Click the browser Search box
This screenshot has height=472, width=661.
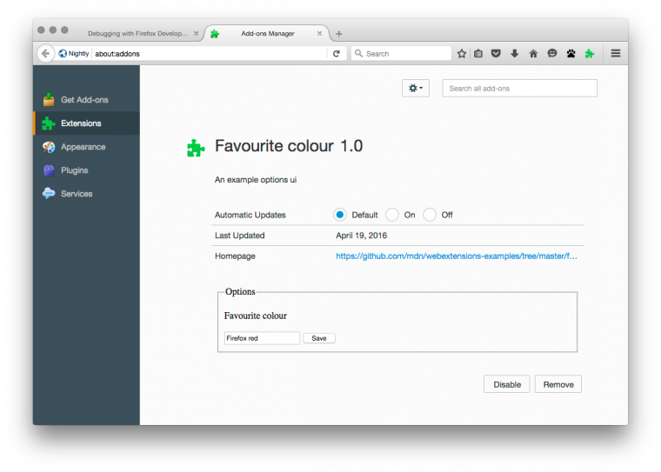[x=401, y=54]
